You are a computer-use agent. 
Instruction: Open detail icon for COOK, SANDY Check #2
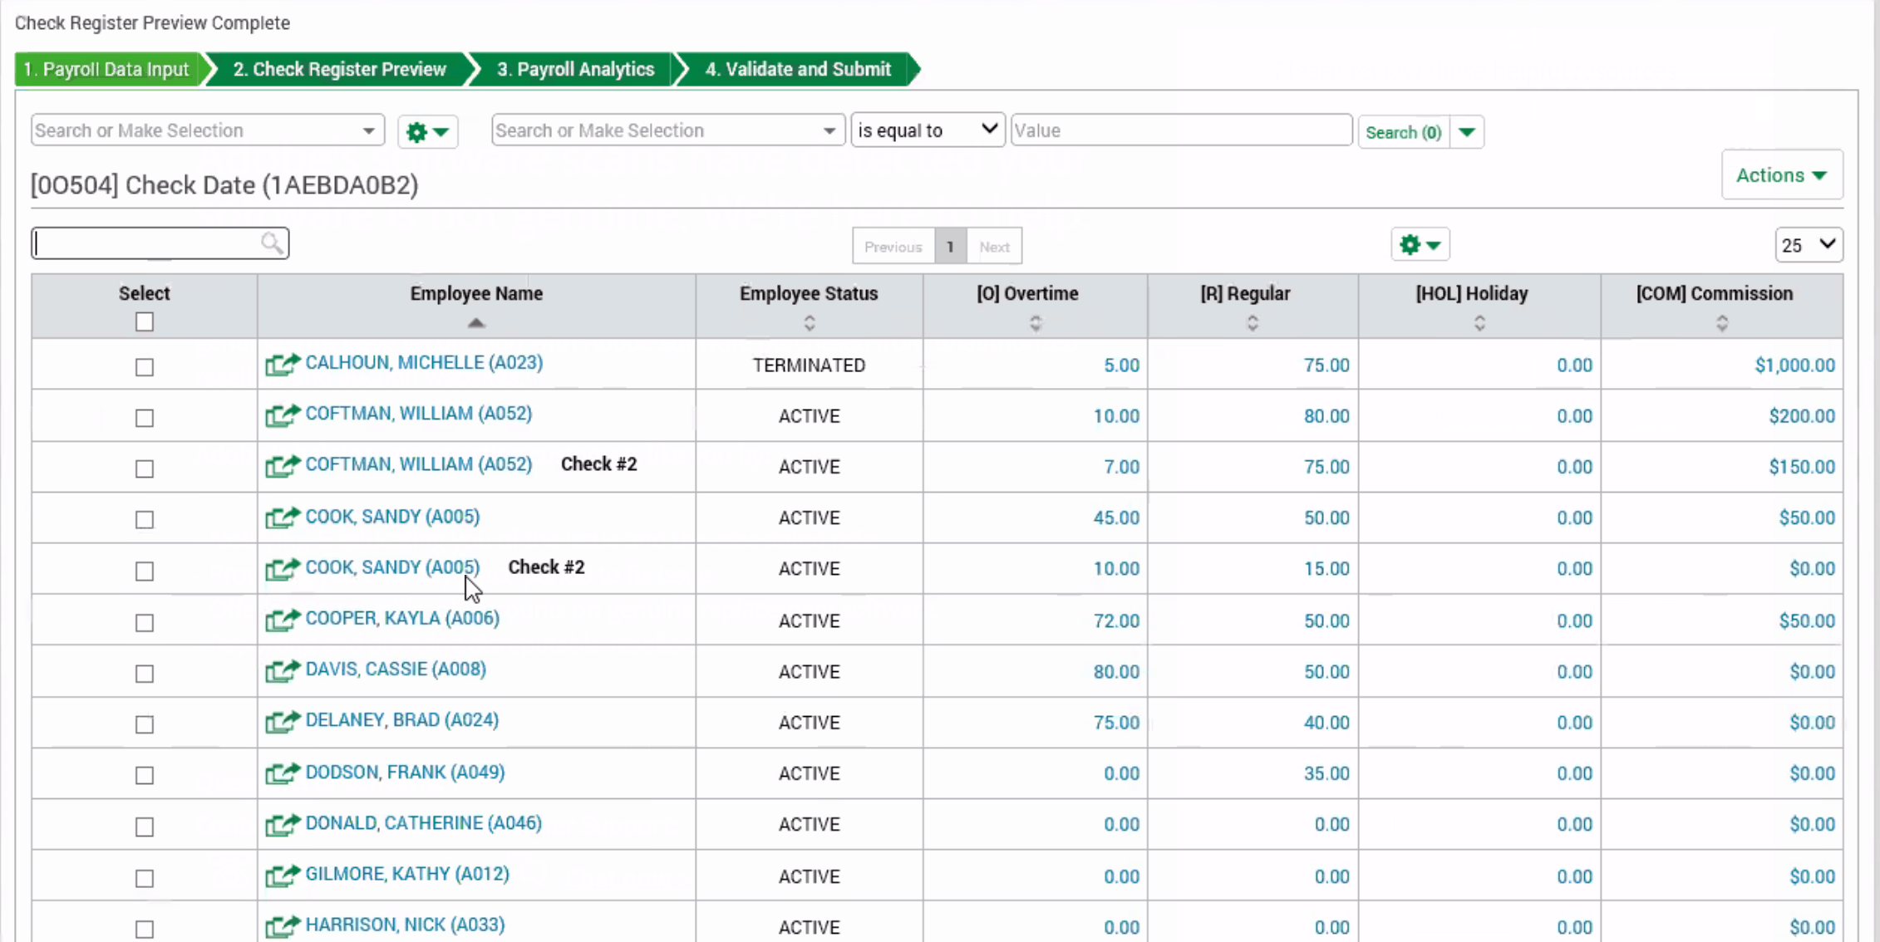coord(283,569)
